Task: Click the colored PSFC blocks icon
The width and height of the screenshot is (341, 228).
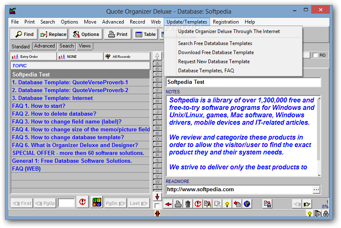Action: tap(97, 202)
